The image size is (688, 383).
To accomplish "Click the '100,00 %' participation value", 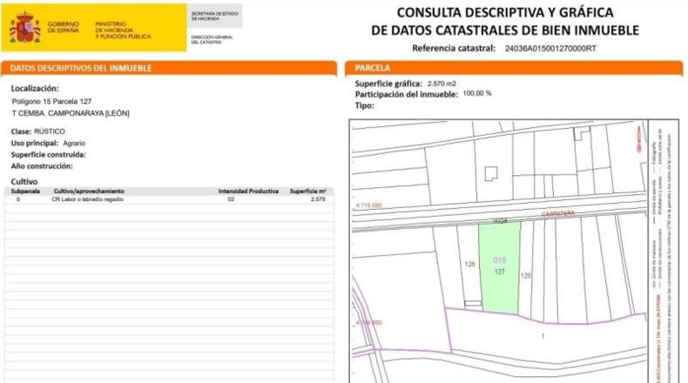I will tap(477, 93).
